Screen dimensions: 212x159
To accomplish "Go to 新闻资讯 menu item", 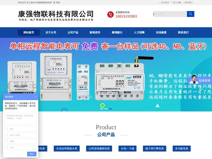I will 95,32.
